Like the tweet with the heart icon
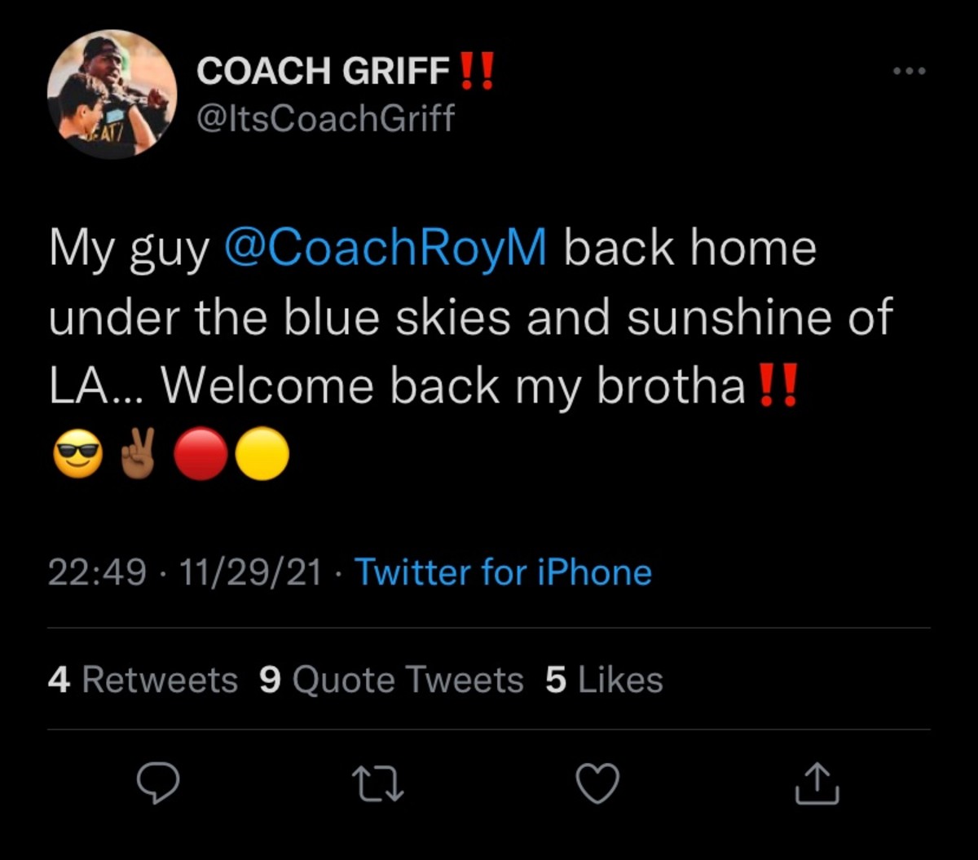Screen dimensions: 978x860 pyautogui.click(x=597, y=783)
